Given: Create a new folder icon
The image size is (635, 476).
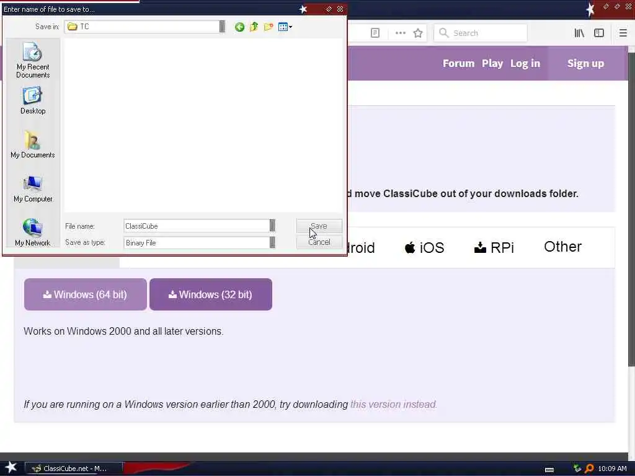Looking at the screenshot, I should pyautogui.click(x=269, y=27).
